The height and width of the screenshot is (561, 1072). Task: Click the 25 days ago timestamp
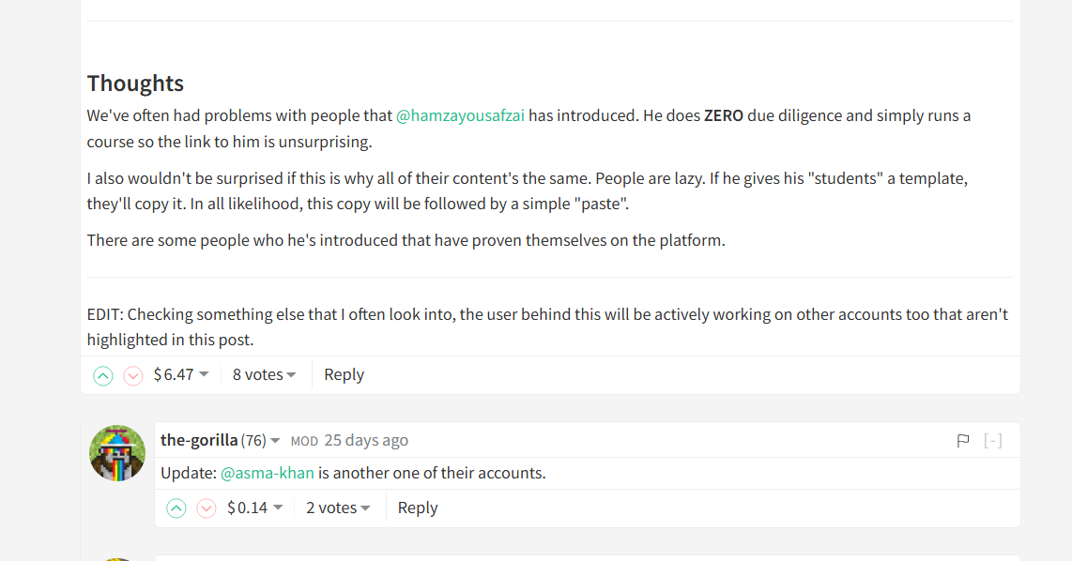coord(366,439)
